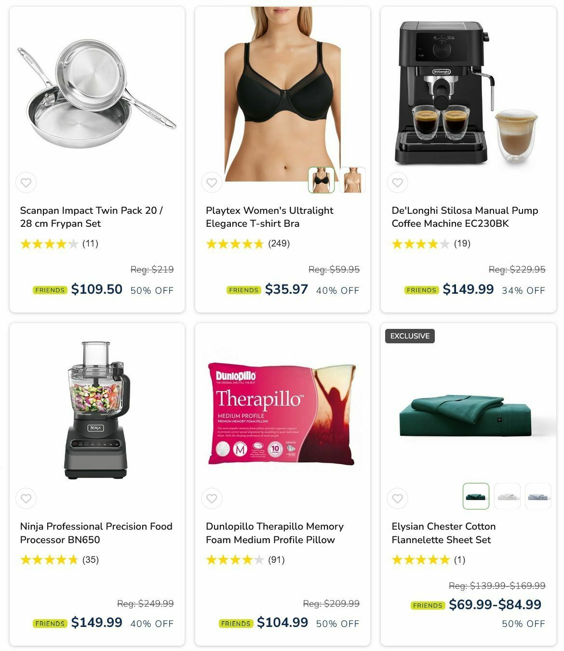Heart the Ninja Food Processor BN650
Viewport: 564px width, 651px height.
tap(26, 498)
